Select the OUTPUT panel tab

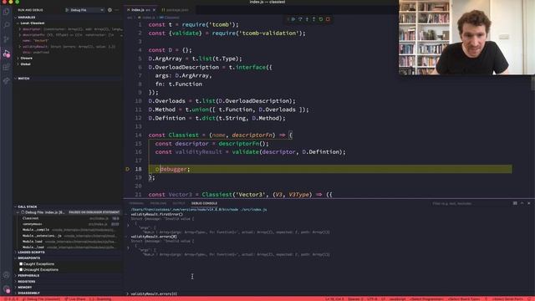tap(178, 203)
